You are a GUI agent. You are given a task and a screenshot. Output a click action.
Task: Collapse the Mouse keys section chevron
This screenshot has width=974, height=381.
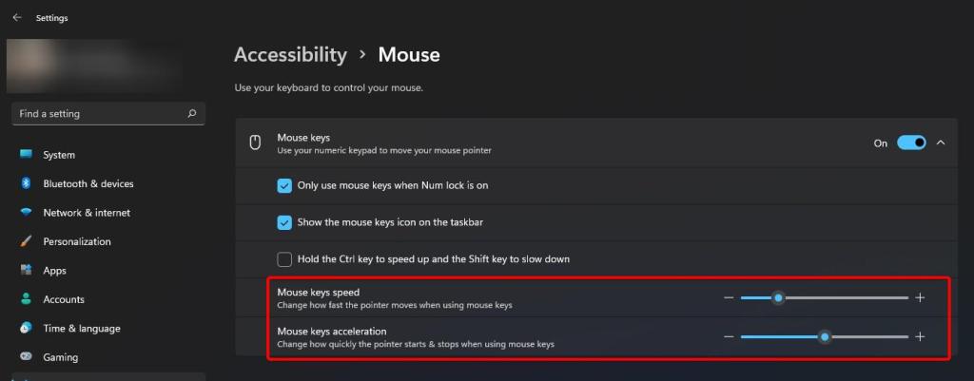(x=941, y=143)
